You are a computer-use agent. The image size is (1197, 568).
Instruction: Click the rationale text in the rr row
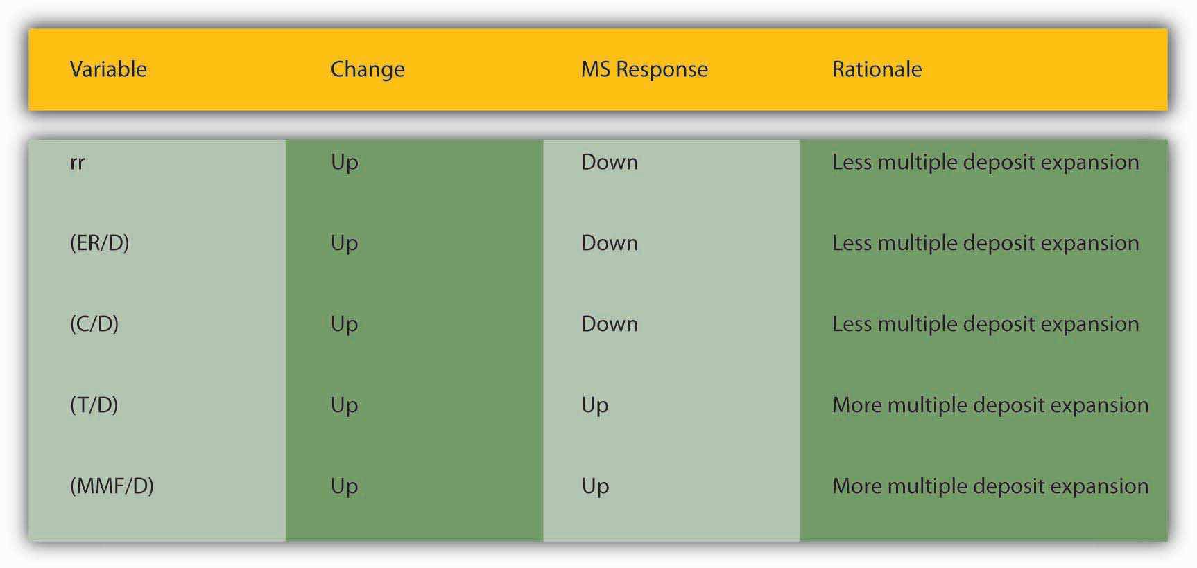[x=985, y=163]
